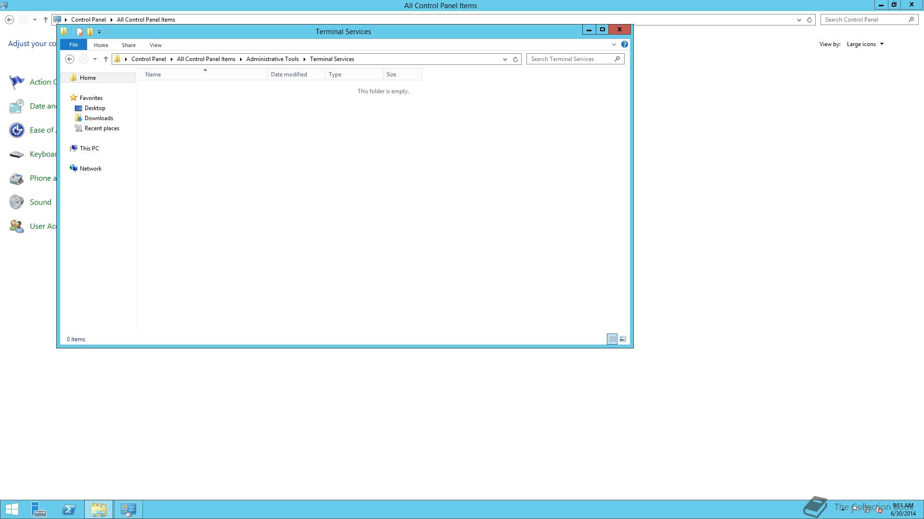Expand the ribbon with the chevron
This screenshot has height=519, width=924.
614,45
